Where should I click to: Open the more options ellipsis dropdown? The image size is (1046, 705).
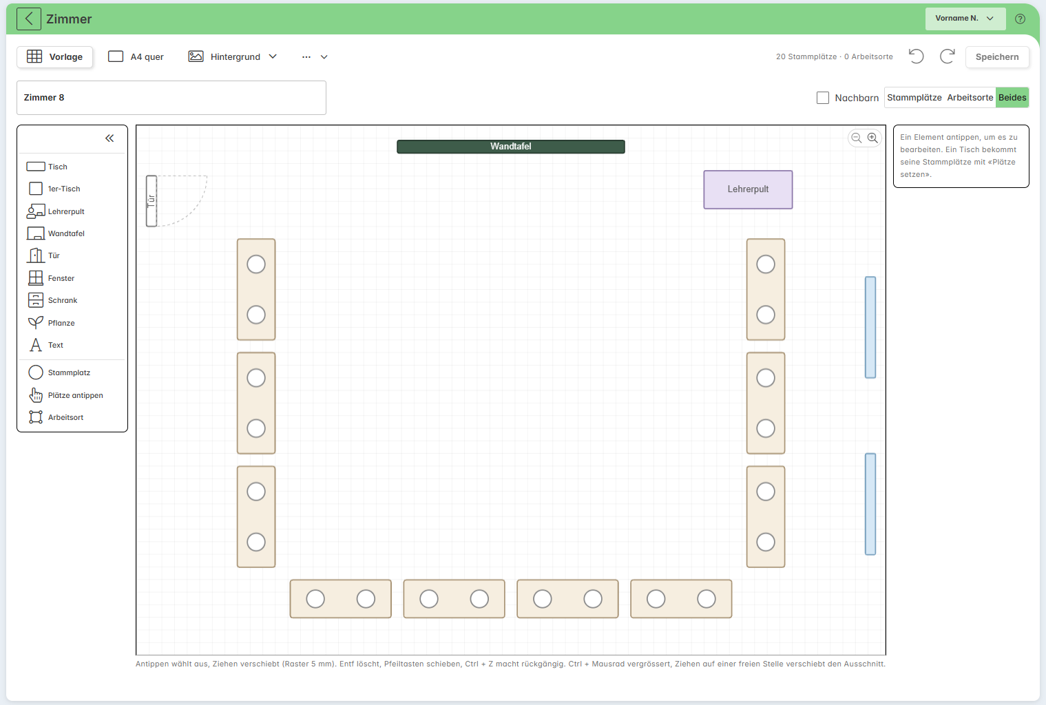[315, 56]
